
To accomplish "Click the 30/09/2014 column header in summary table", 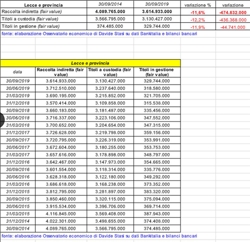I will (110, 4).
